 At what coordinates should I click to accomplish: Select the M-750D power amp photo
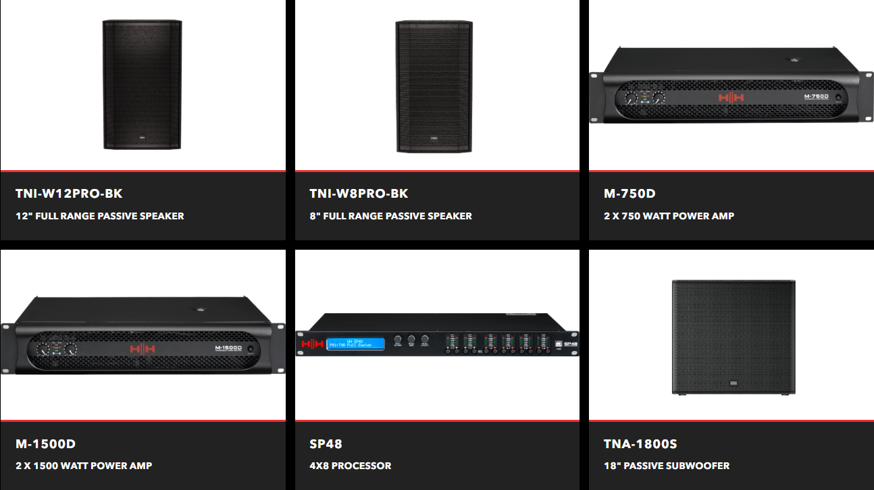[x=731, y=86]
